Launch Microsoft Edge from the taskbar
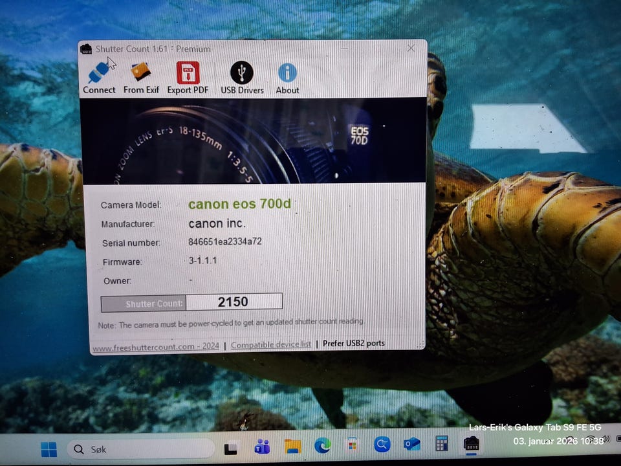621x466 pixels. [323, 446]
